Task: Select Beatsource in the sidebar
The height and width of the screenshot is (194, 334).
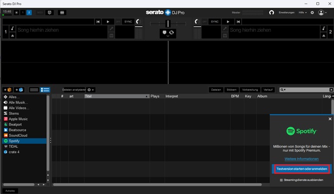Action: tap(24, 130)
